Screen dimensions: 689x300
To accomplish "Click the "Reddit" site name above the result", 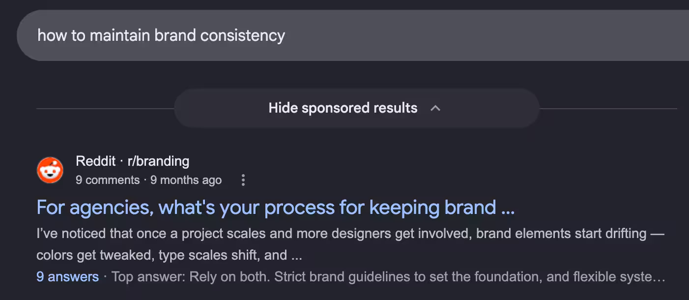I will (x=95, y=161).
